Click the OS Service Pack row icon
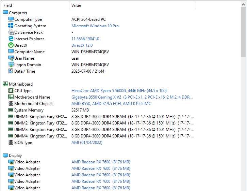This screenshot has width=247, height=191. click(x=11, y=32)
